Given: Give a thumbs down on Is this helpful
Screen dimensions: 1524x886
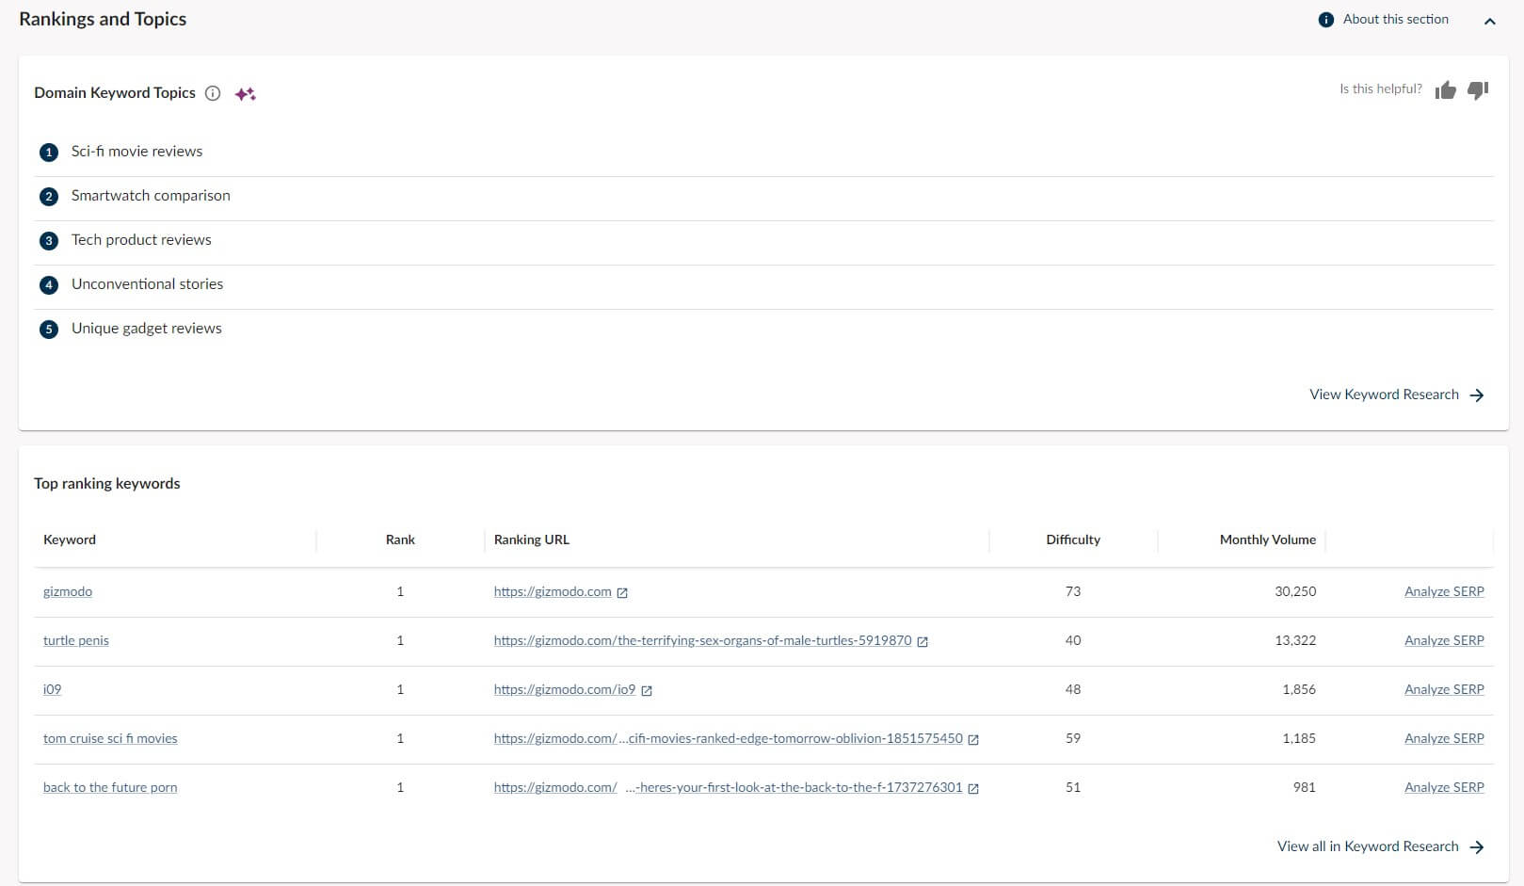Looking at the screenshot, I should (1478, 89).
